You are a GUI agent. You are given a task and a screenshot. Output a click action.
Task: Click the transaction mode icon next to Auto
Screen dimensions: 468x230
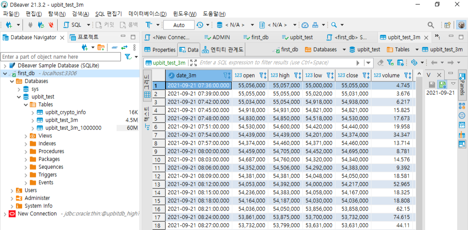[149, 25]
